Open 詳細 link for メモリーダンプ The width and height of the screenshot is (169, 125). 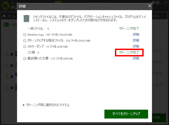pos(136,46)
